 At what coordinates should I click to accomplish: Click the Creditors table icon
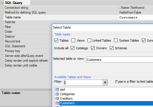[57, 99]
